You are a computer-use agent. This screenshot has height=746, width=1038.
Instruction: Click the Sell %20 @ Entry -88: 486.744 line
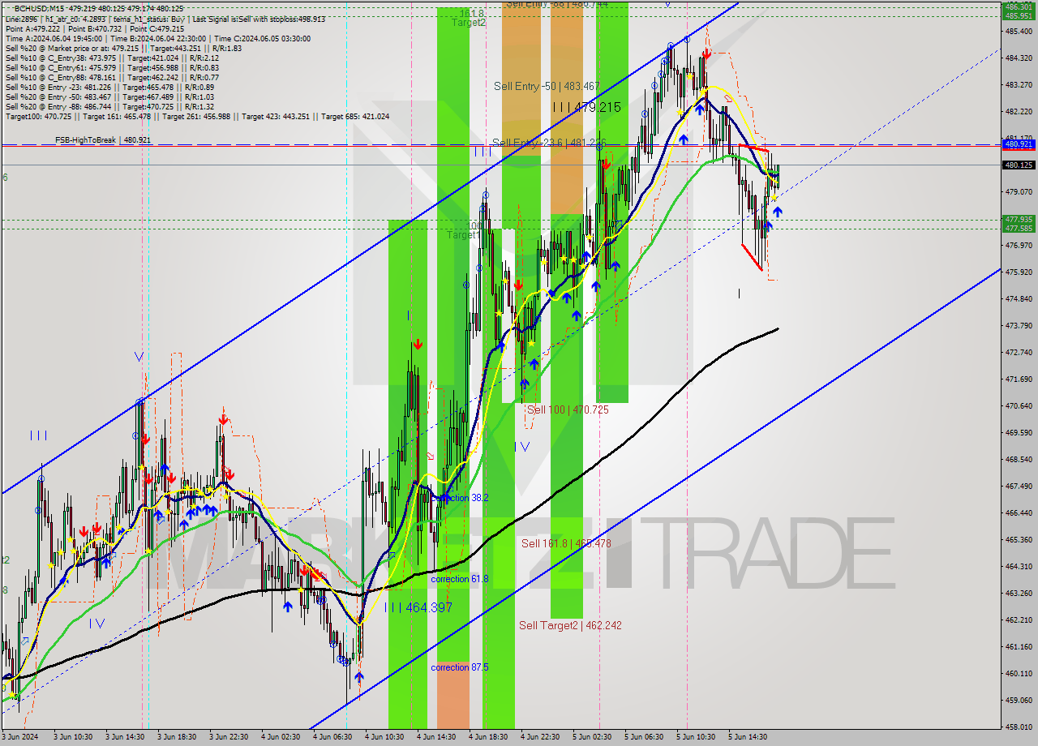tap(109, 106)
